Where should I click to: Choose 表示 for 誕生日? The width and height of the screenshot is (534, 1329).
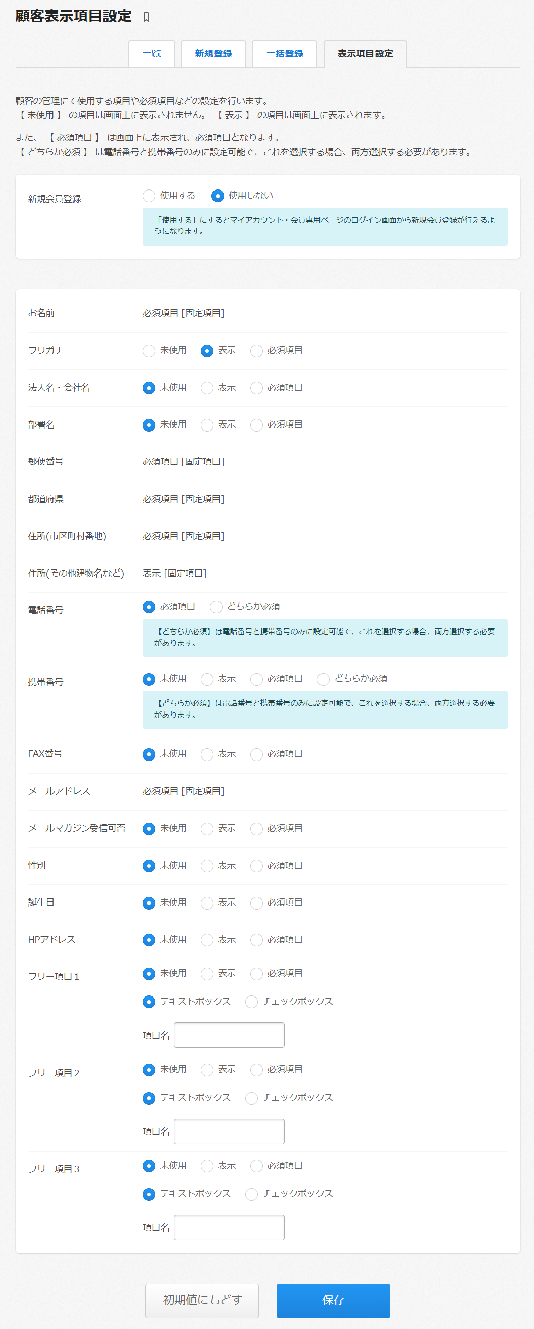207,903
